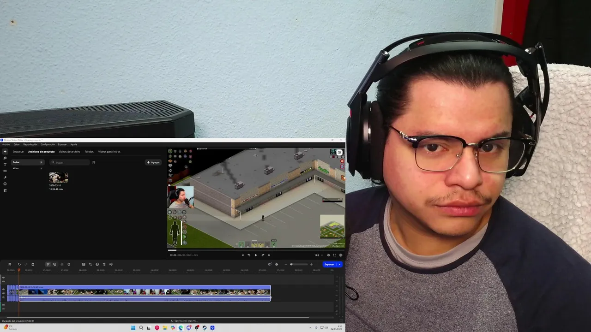Open the Import media plus icon in sidebar

click(x=5, y=152)
